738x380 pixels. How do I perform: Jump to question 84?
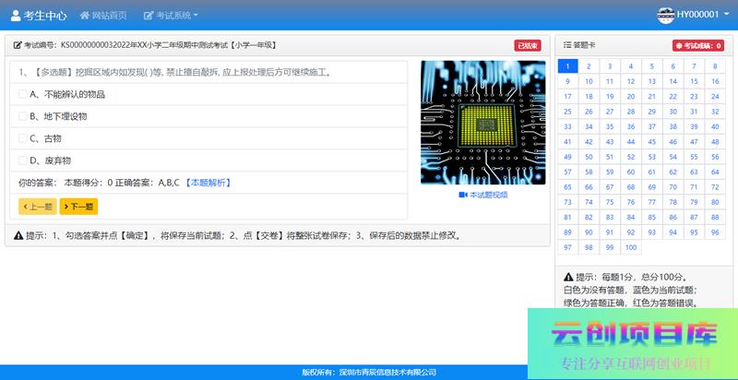[x=631, y=218]
